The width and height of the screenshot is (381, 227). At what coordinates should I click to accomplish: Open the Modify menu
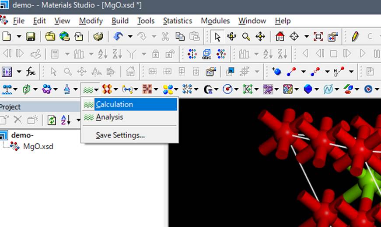pos(91,21)
